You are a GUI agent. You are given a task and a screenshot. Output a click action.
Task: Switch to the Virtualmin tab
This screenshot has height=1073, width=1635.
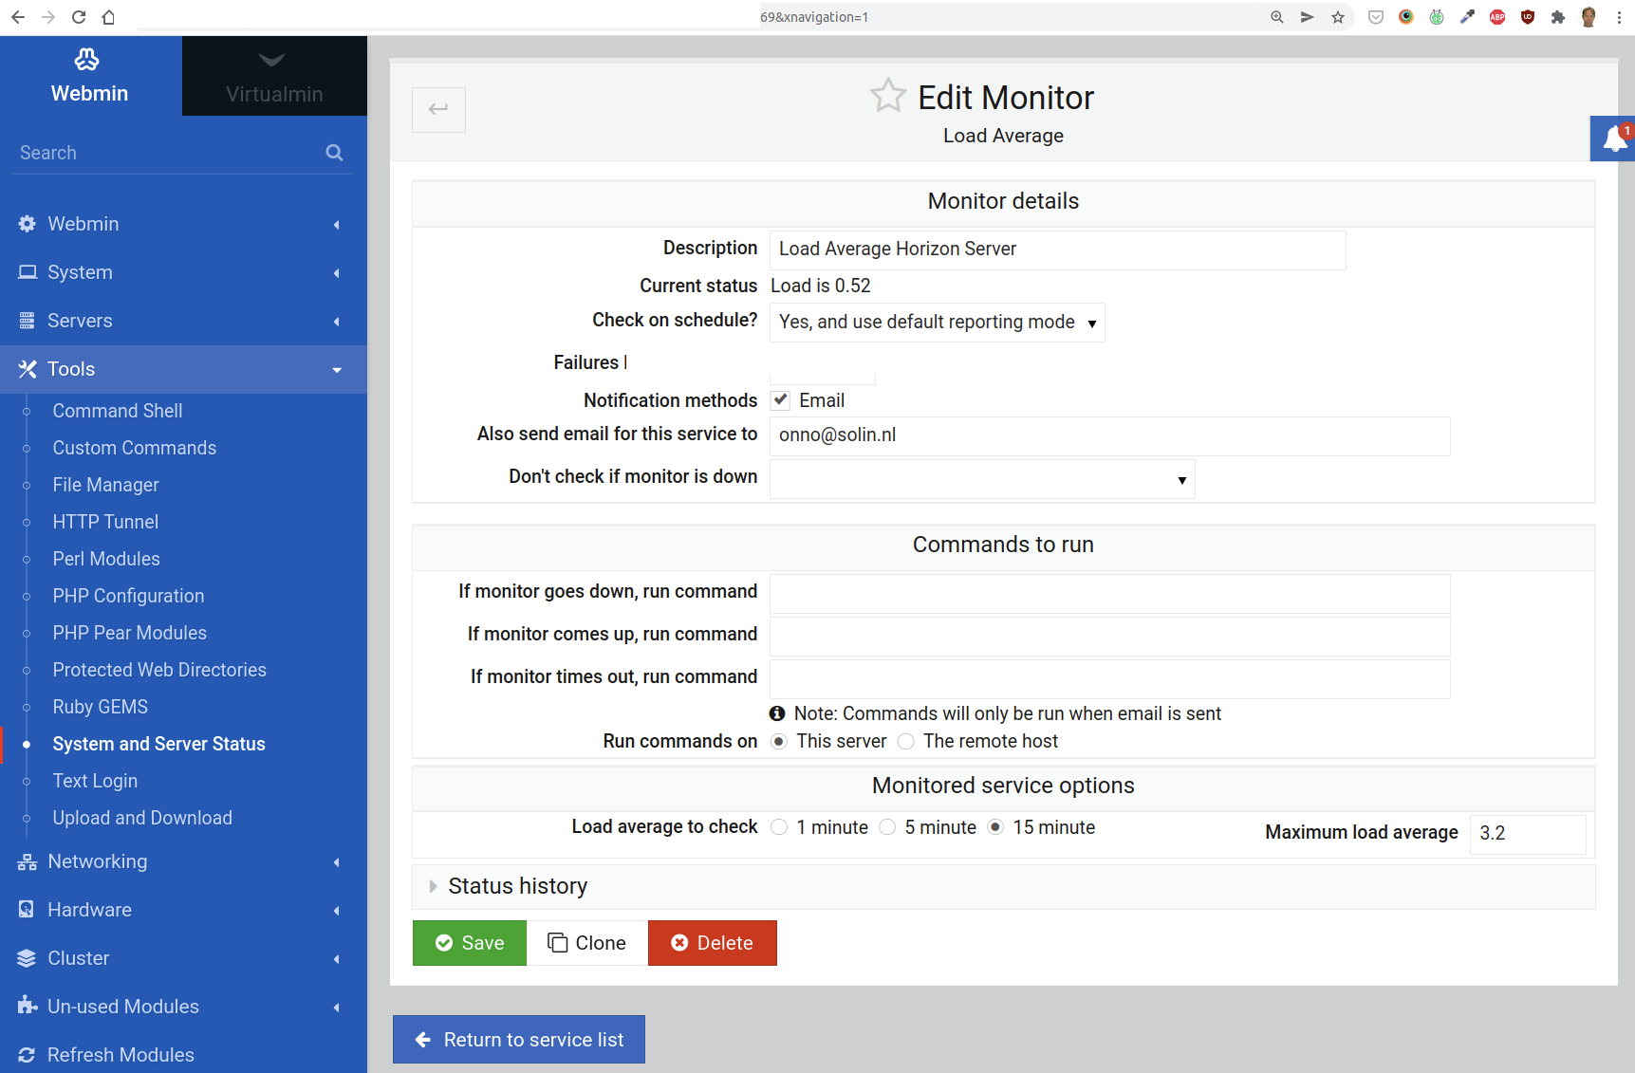pos(274,77)
